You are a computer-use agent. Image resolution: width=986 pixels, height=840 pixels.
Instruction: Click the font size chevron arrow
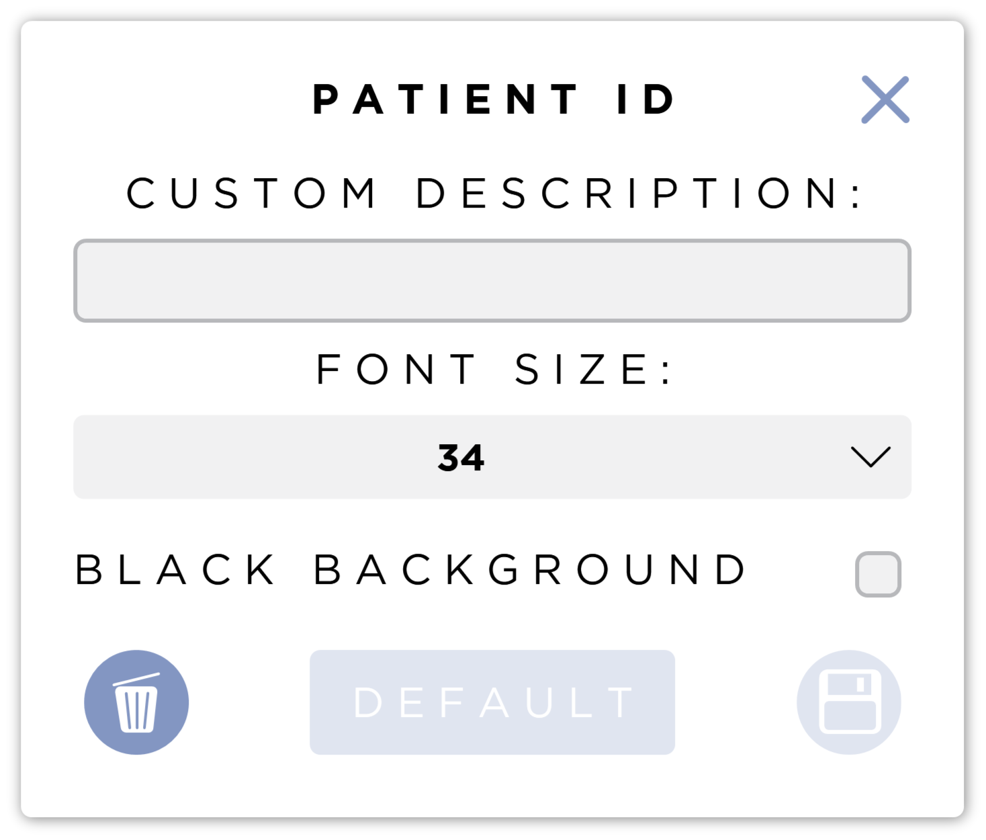click(x=870, y=457)
